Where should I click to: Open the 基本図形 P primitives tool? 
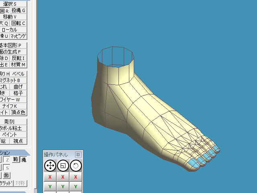[x=13, y=45]
